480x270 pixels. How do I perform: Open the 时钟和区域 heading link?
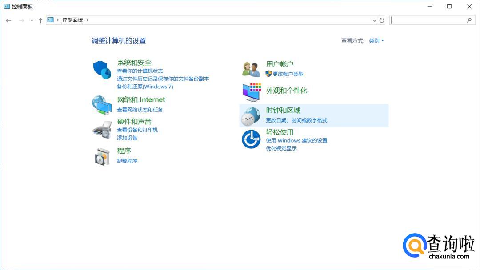pos(283,111)
